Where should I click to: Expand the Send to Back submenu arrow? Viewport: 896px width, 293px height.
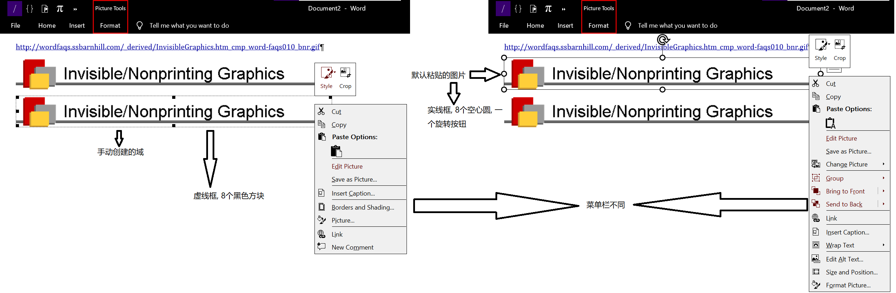click(883, 204)
